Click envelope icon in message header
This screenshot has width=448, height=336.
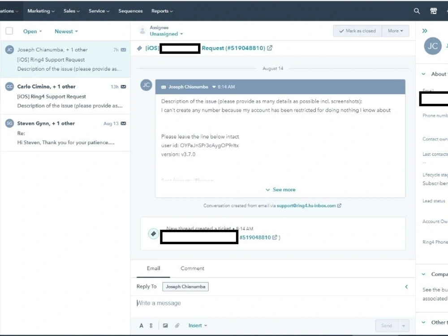pos(164,87)
